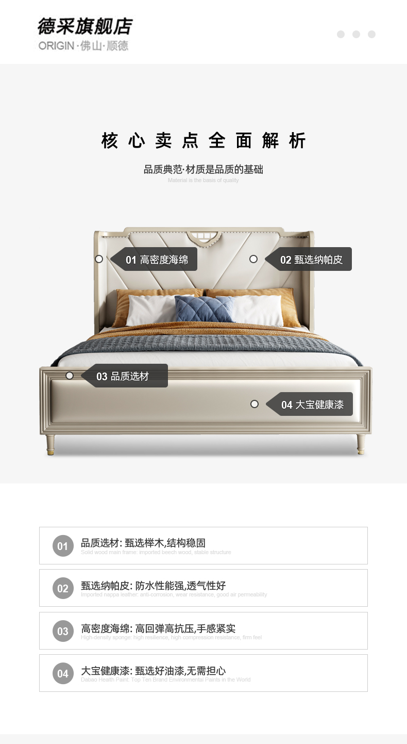Image resolution: width=407 pixels, height=744 pixels.
Task: Click the first dot in header
Action: [341, 35]
